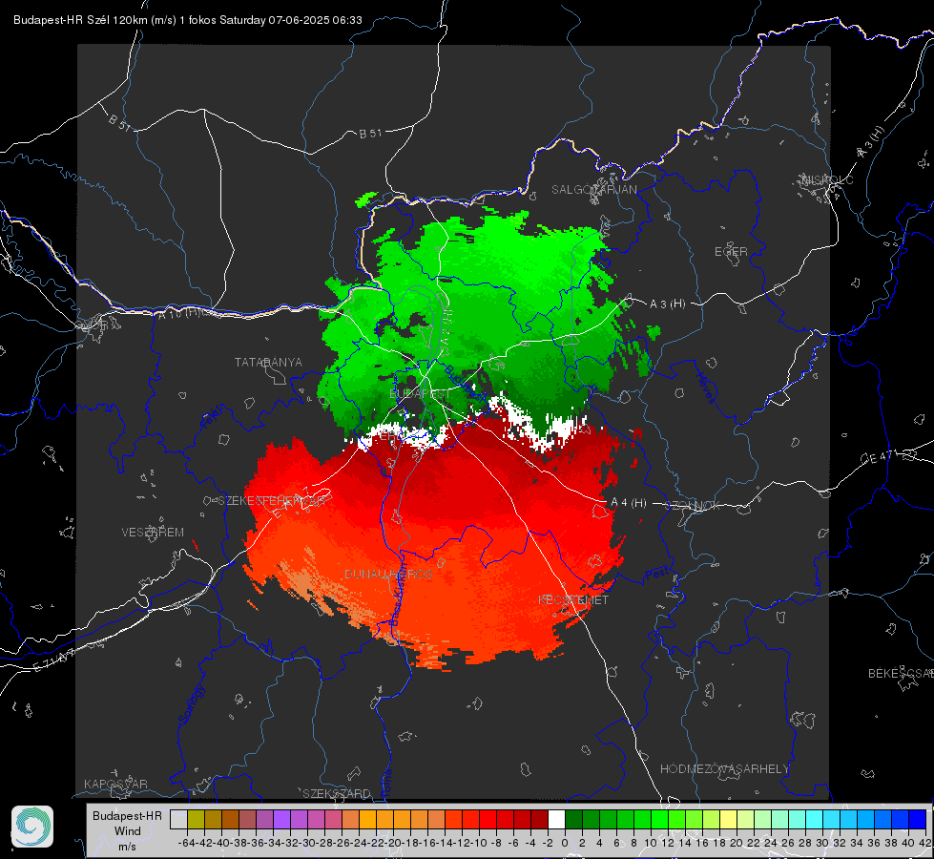934x859 pixels.
Task: Click the 'A 4 (H)' road label
Action: point(629,503)
